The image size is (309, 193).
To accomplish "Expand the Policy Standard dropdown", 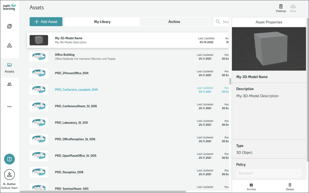I will click(x=269, y=173).
